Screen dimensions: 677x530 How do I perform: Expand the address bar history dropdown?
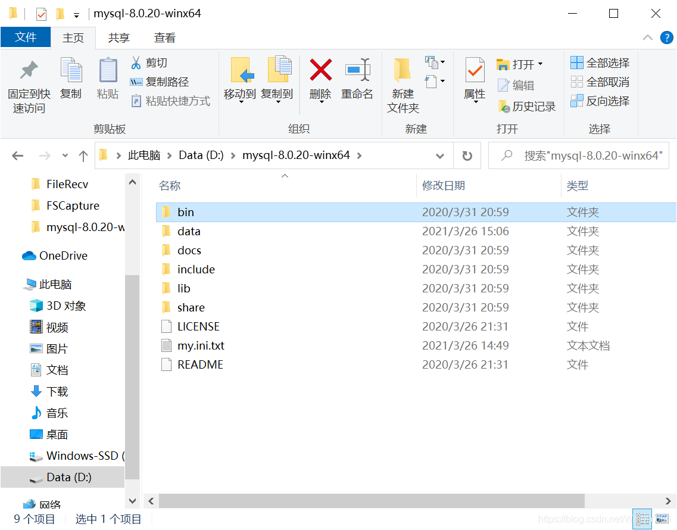point(440,155)
